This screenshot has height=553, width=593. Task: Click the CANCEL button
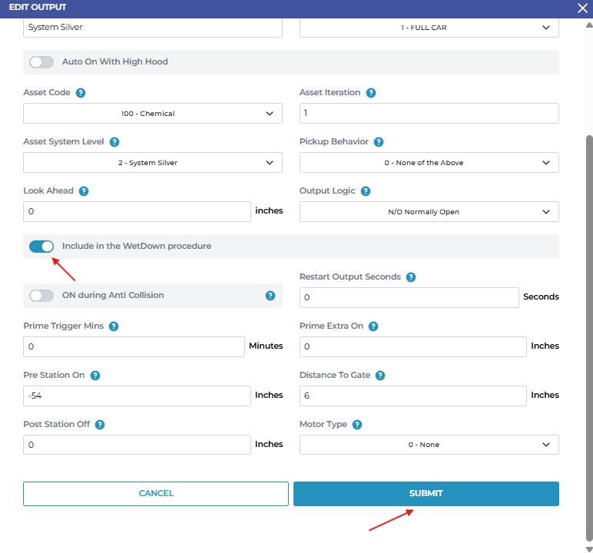157,494
